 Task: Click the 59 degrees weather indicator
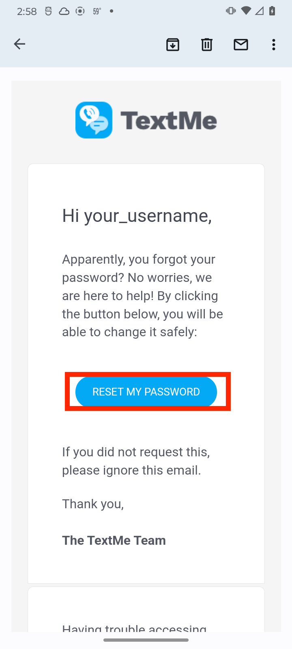click(96, 11)
